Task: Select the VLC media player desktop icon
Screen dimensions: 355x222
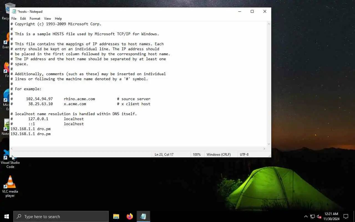Action: [x=10, y=186]
